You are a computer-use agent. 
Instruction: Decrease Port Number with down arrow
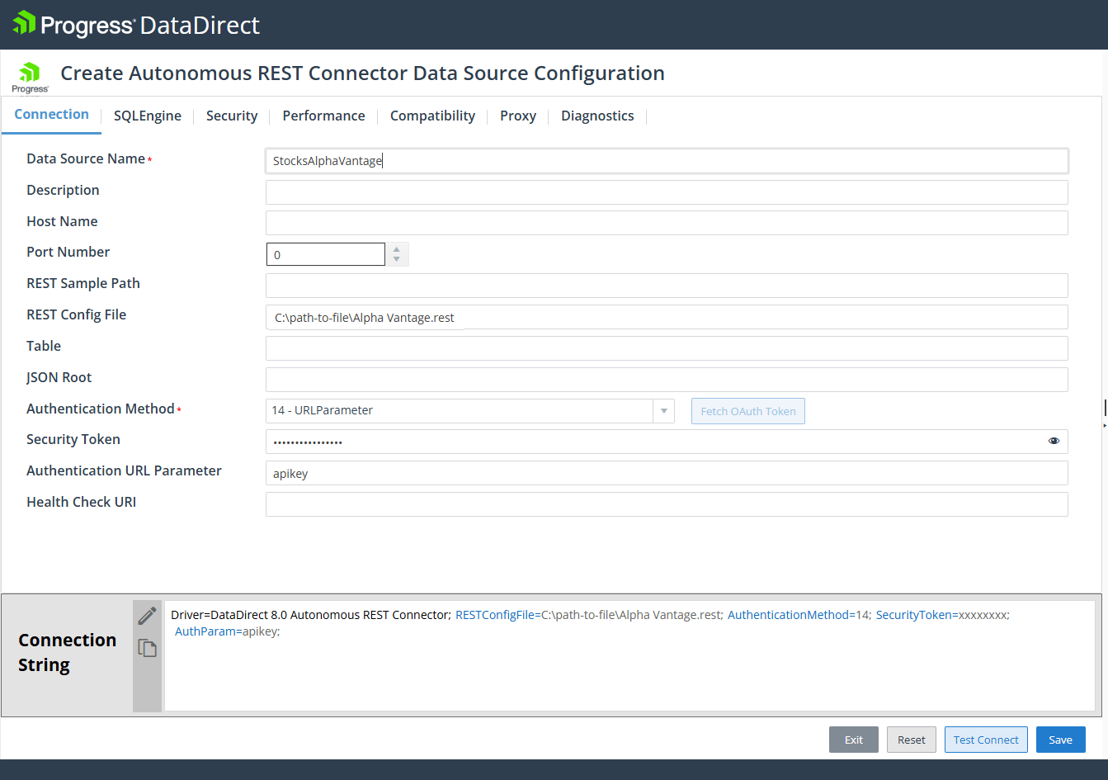click(397, 260)
